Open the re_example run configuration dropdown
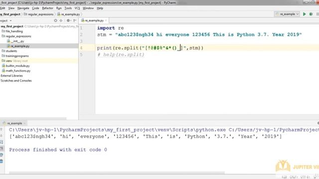Image resolution: width=319 pixels, height=179 pixels. click(287, 14)
